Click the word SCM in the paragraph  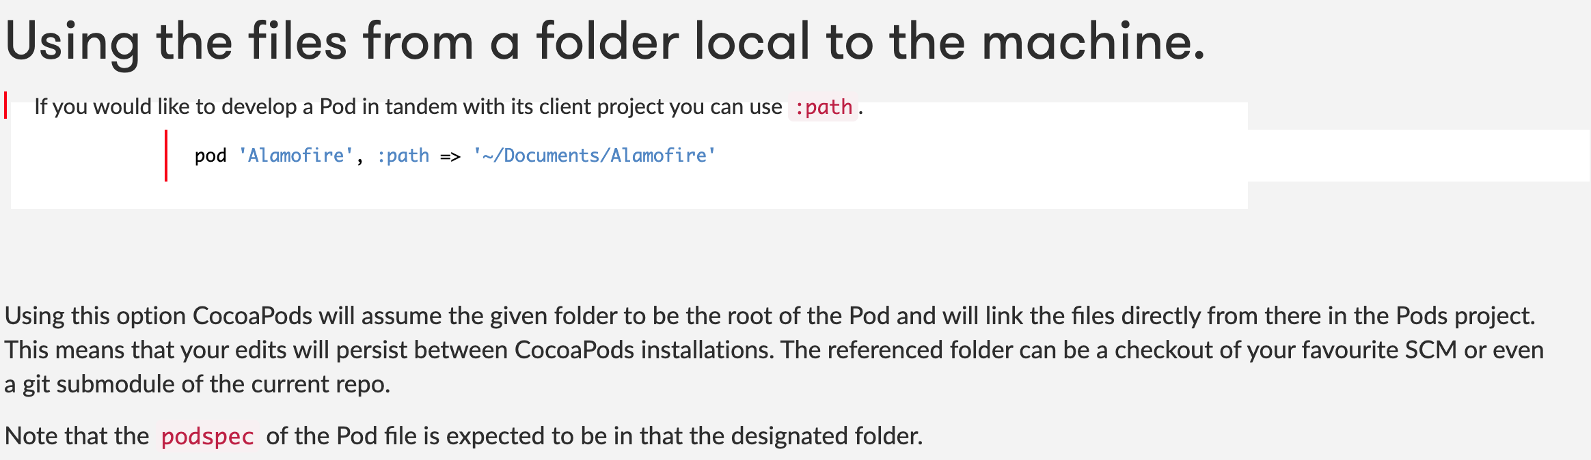(1430, 350)
